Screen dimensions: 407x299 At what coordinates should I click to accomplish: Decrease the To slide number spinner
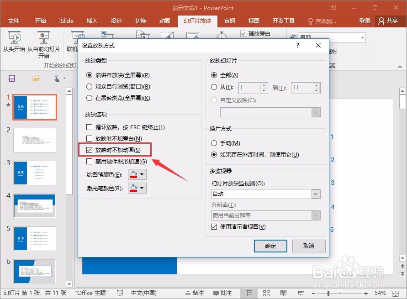click(x=316, y=90)
